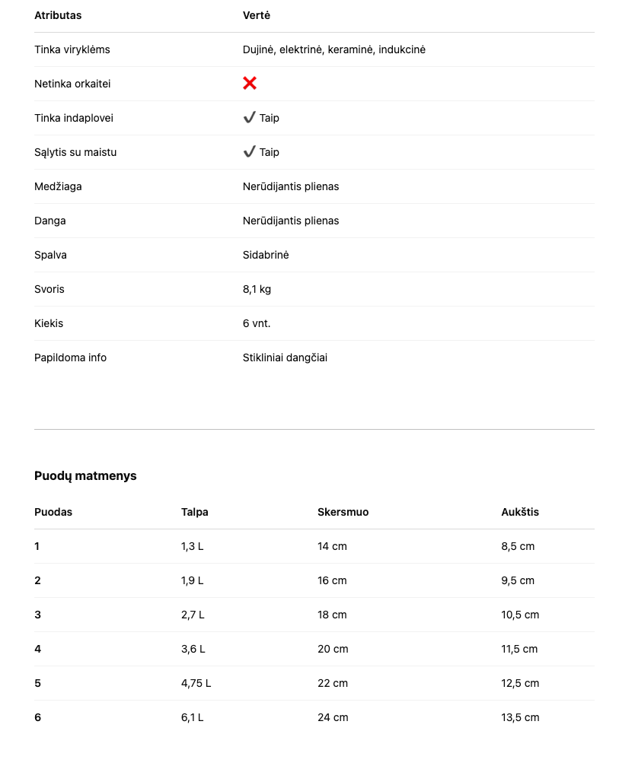
Task: Click the Talpa column header
Action: [x=194, y=512]
